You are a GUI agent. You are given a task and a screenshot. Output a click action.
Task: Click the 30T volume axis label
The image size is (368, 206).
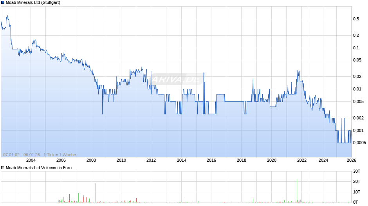pyautogui.click(x=357, y=171)
